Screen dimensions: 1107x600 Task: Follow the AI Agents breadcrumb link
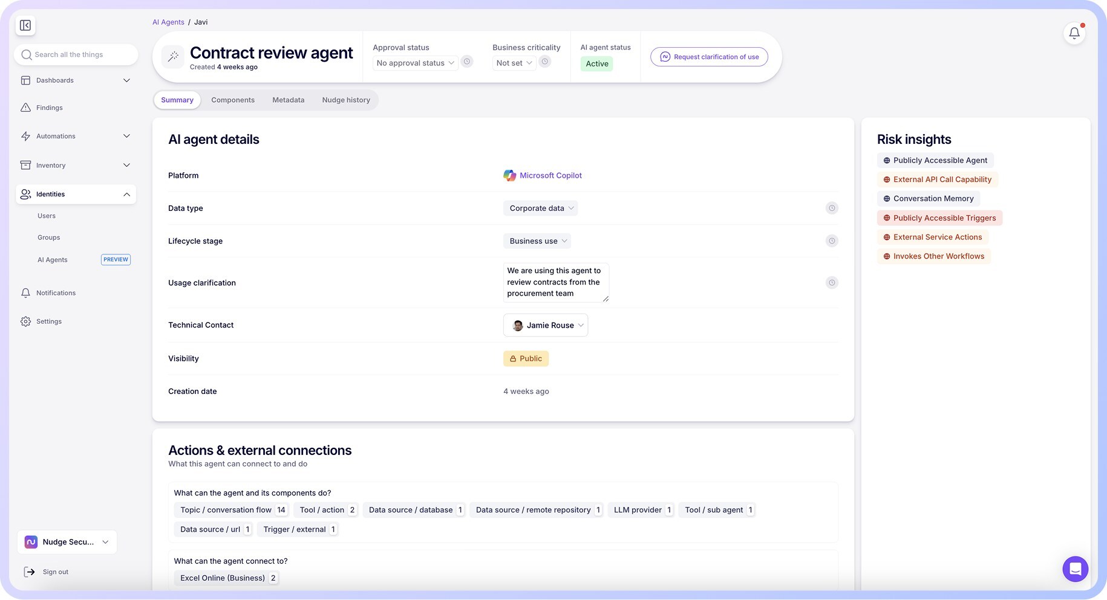tap(168, 22)
